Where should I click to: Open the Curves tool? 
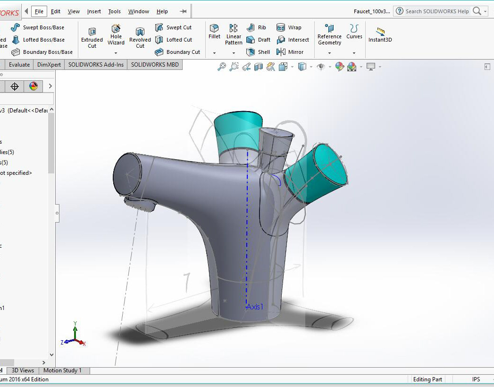354,32
